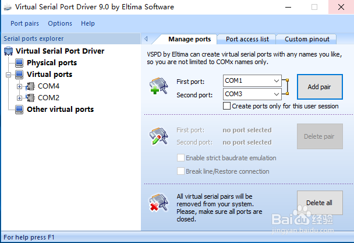Image resolution: width=354 pixels, height=243 pixels.
Task: Select COM4 in the ports tree
Action: 48,86
